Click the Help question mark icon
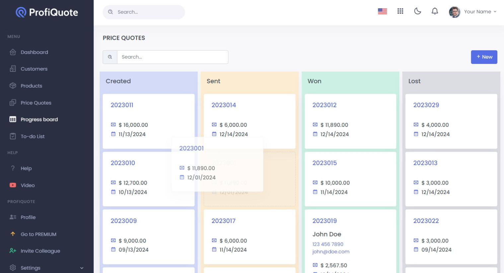 pos(13,168)
